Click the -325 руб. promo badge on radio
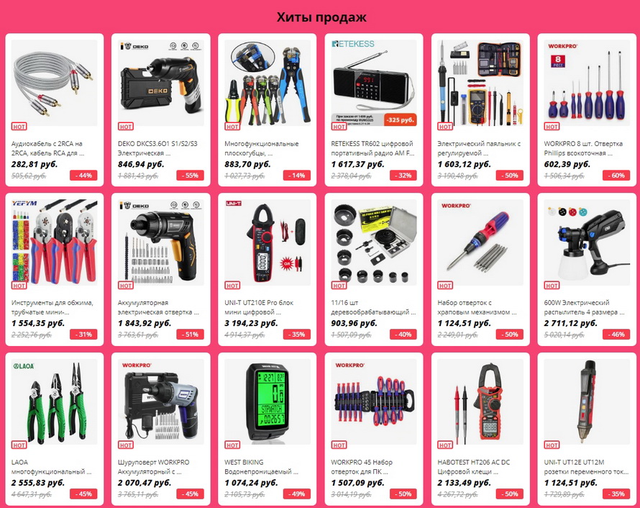The height and width of the screenshot is (508, 640). click(400, 120)
